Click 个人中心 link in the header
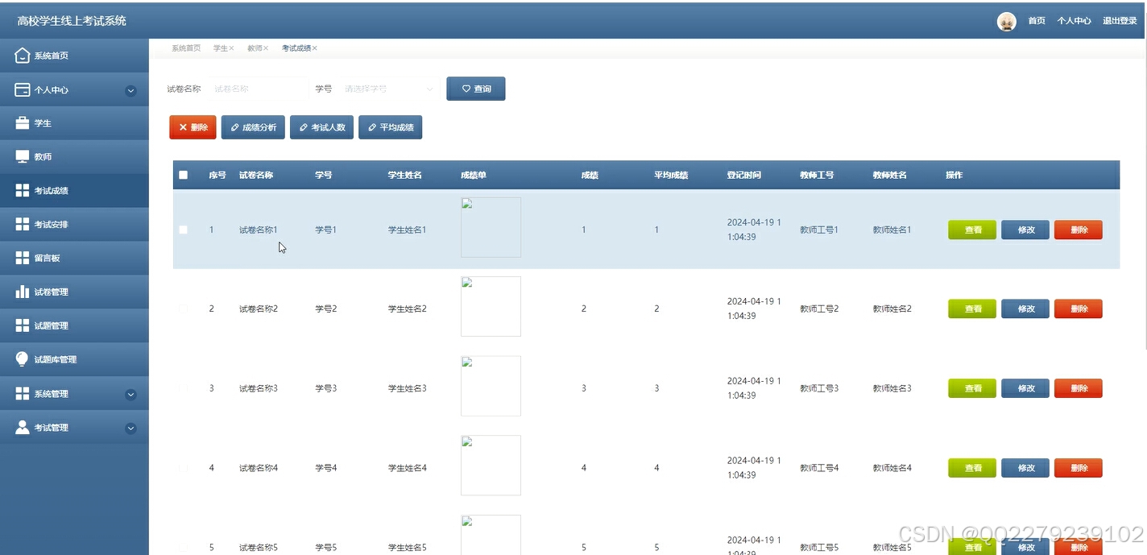1147x555 pixels. point(1075,21)
